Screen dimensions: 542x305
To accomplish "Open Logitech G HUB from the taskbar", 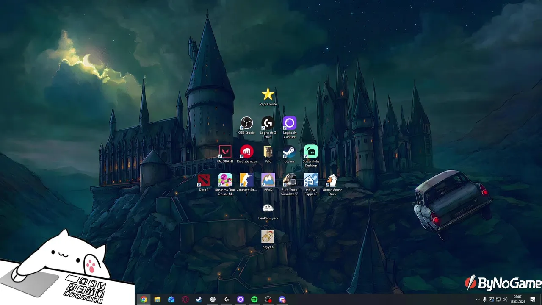I will pos(227,299).
